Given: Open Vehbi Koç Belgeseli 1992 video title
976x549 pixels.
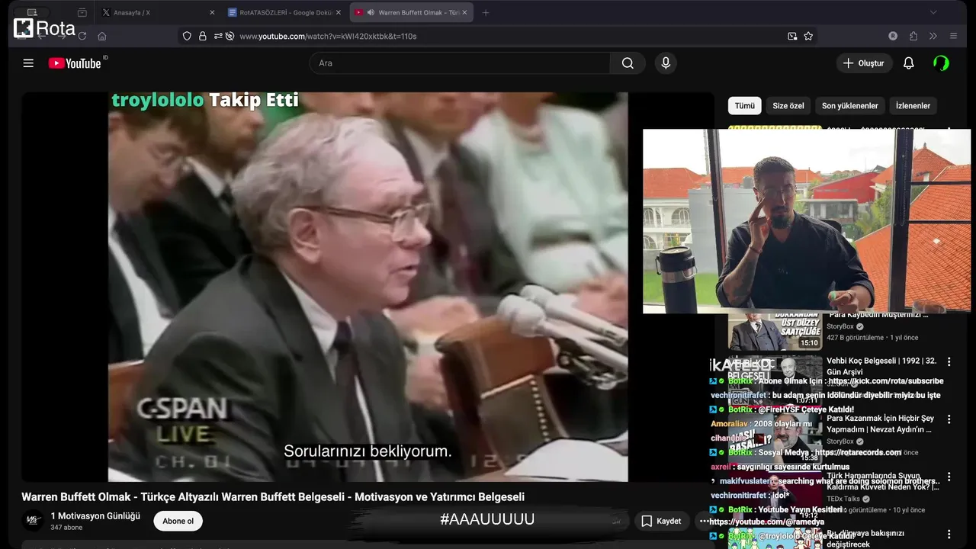Looking at the screenshot, I should point(881,367).
